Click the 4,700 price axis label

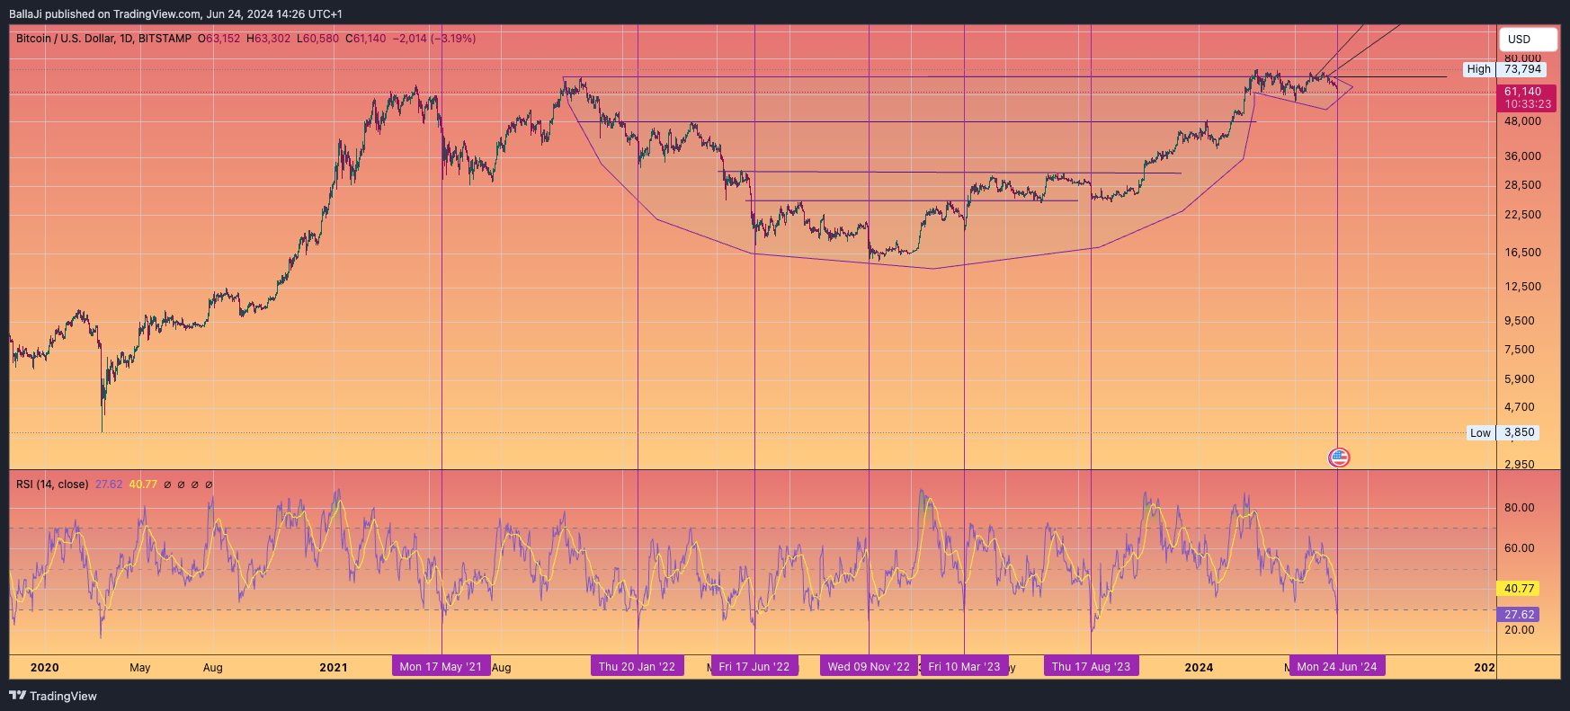[x=1520, y=407]
